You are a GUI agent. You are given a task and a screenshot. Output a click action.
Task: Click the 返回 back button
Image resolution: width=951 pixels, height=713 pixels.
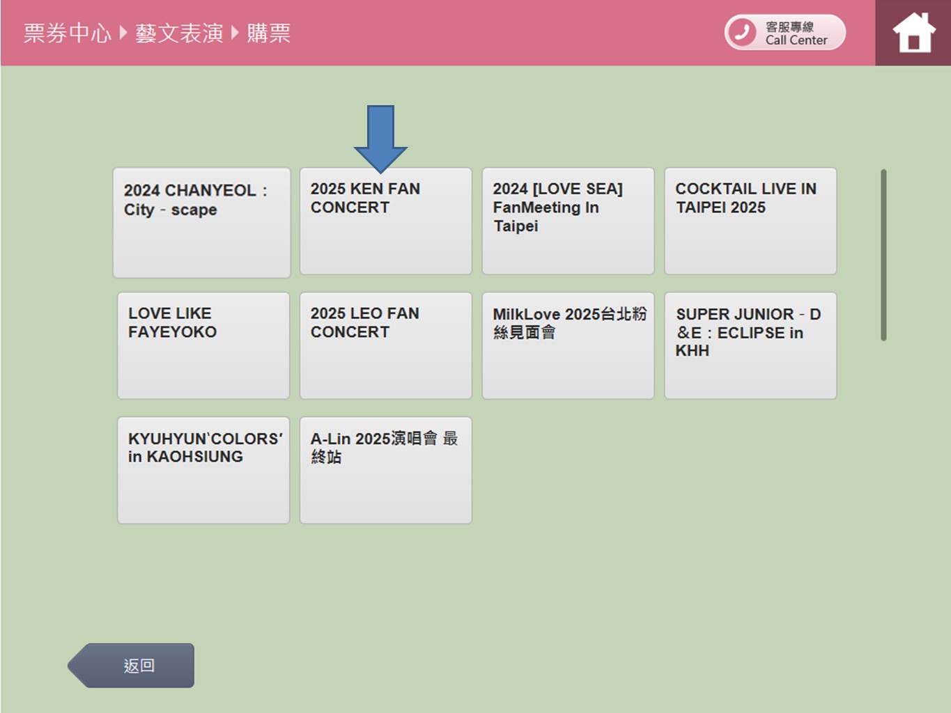[132, 666]
